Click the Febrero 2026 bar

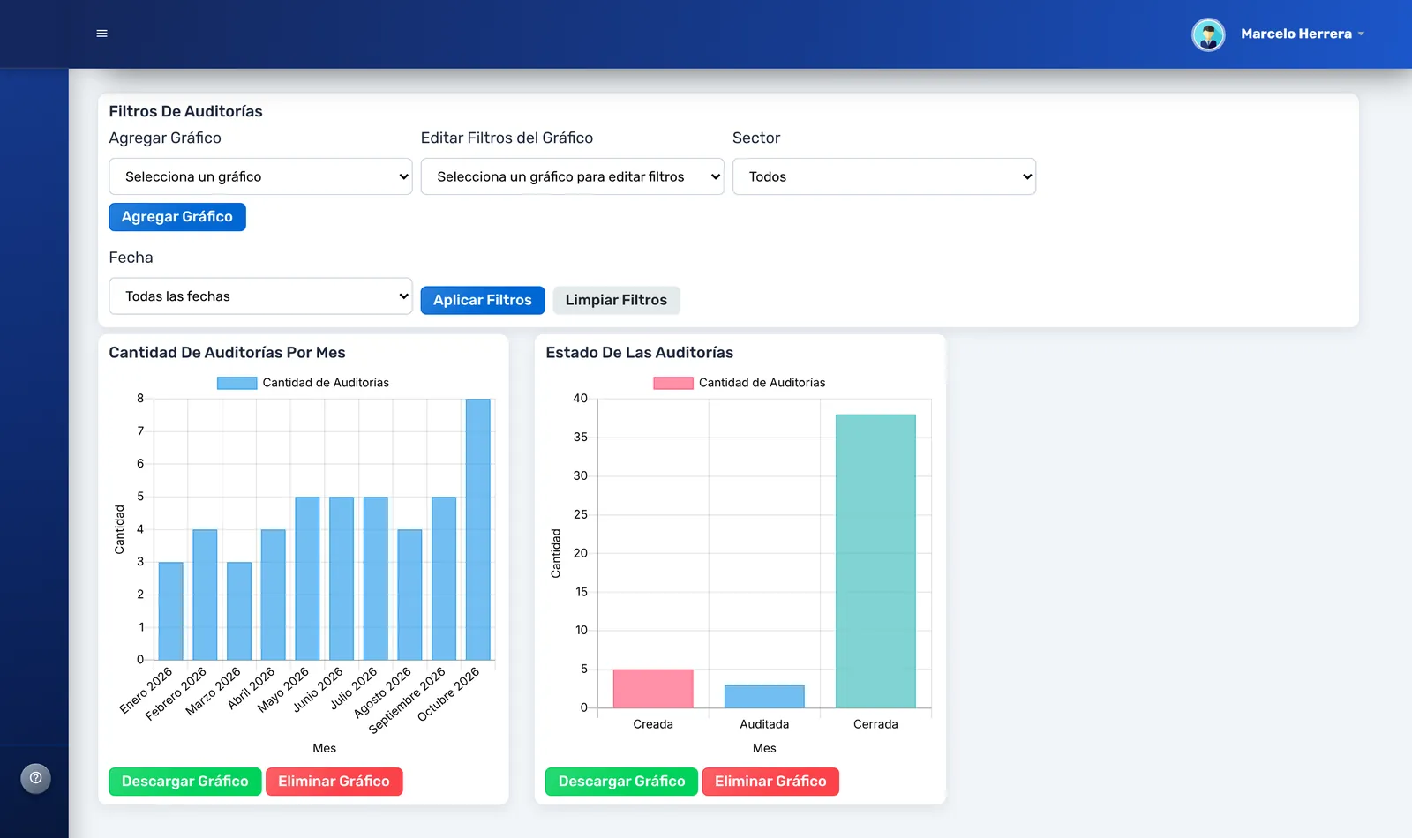[x=205, y=595]
